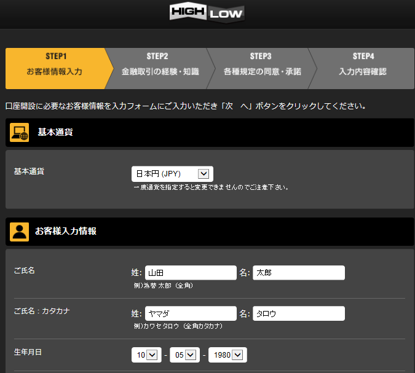Screen dimensions: 415x373
Task: Click the base currency laptop-globe icon
Action: (20, 133)
